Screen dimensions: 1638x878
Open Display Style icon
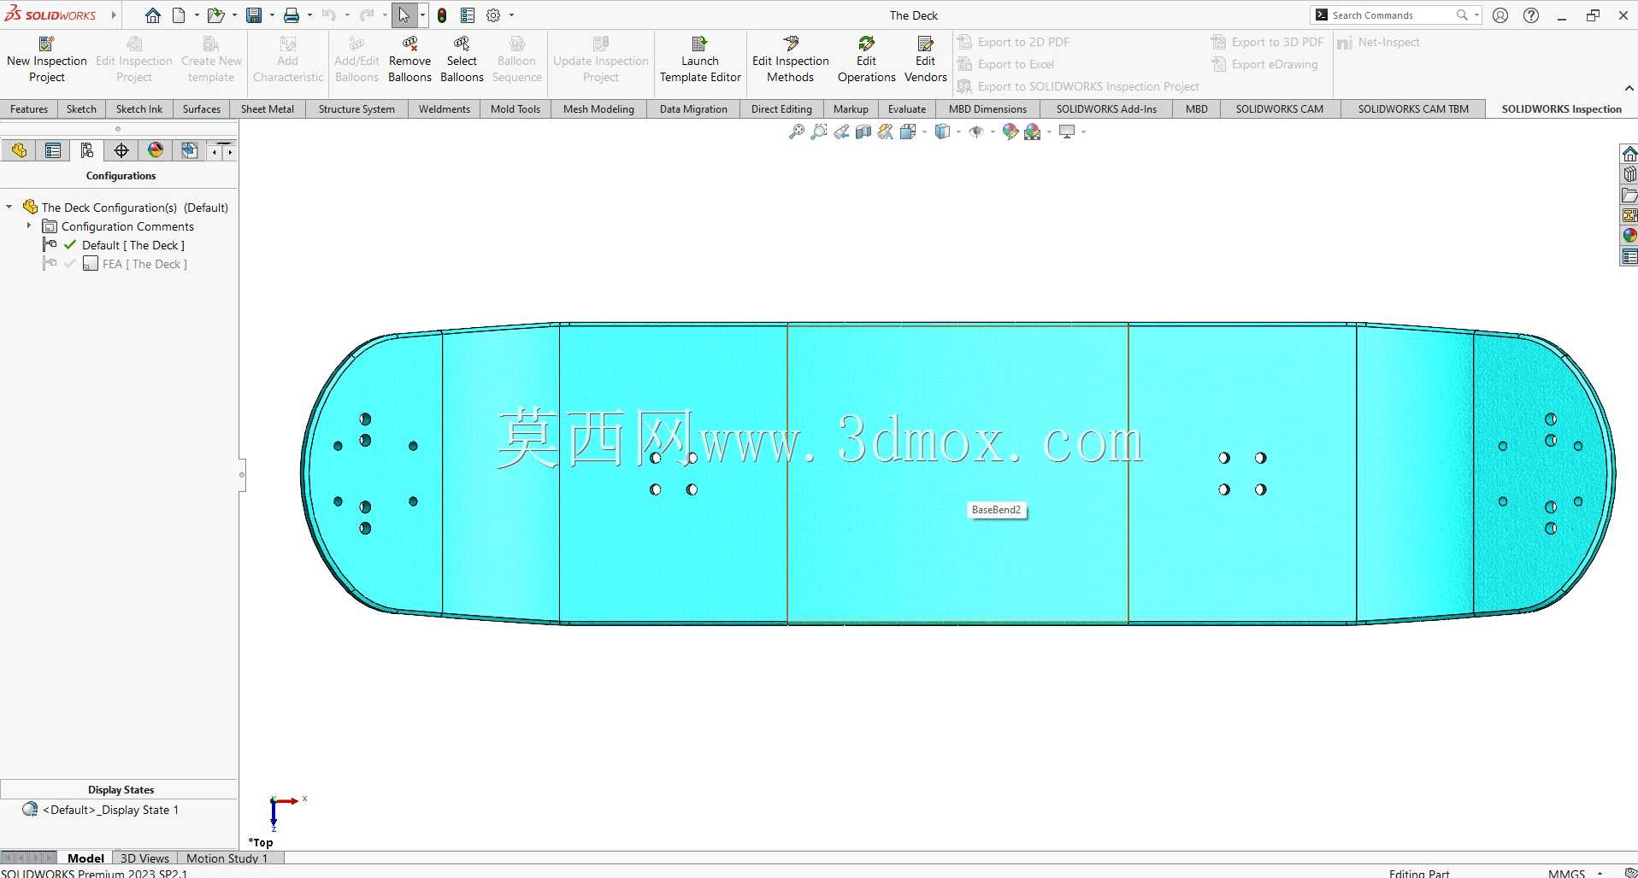point(942,132)
